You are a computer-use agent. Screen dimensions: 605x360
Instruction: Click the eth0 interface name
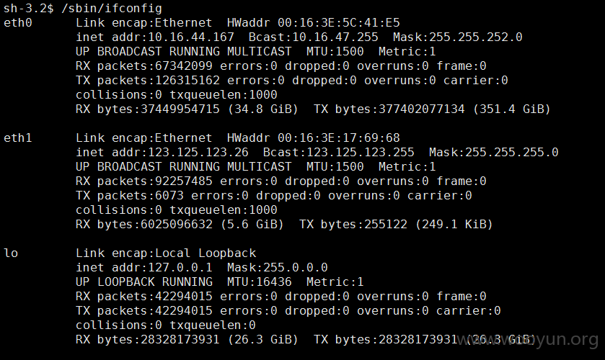(x=18, y=23)
